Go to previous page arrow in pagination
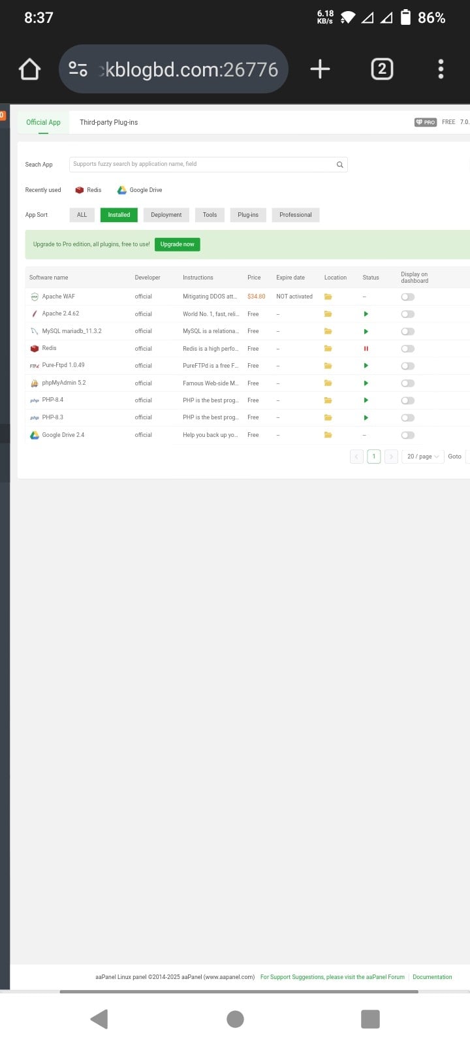470x1045 pixels. [356, 457]
